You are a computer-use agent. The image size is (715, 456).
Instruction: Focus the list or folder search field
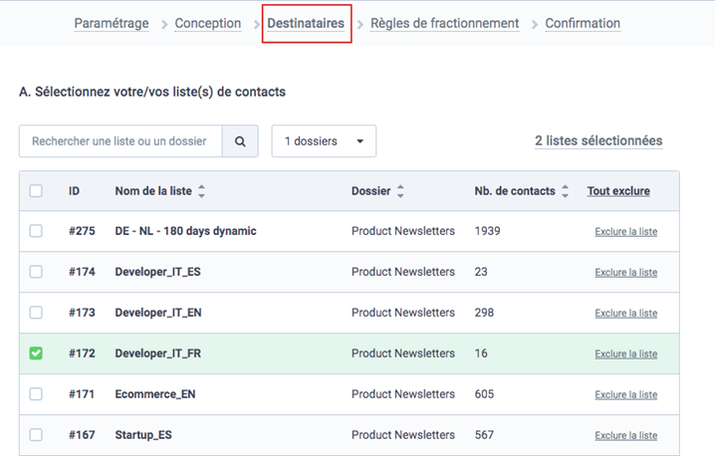point(120,141)
